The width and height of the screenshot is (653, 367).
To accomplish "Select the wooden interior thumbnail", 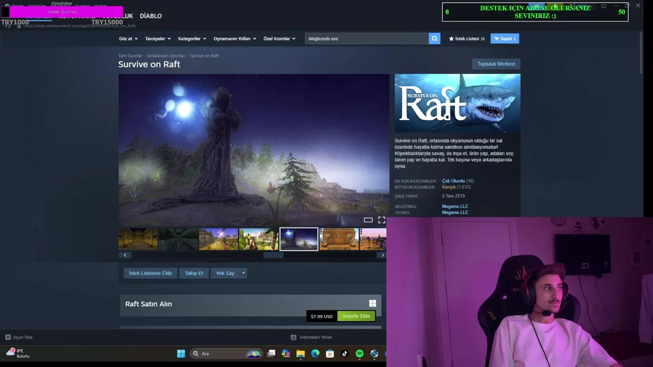I will click(x=339, y=239).
